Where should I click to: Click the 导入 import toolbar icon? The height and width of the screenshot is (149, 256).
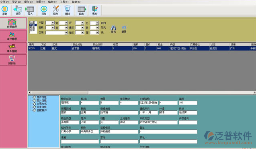[x=30, y=10]
